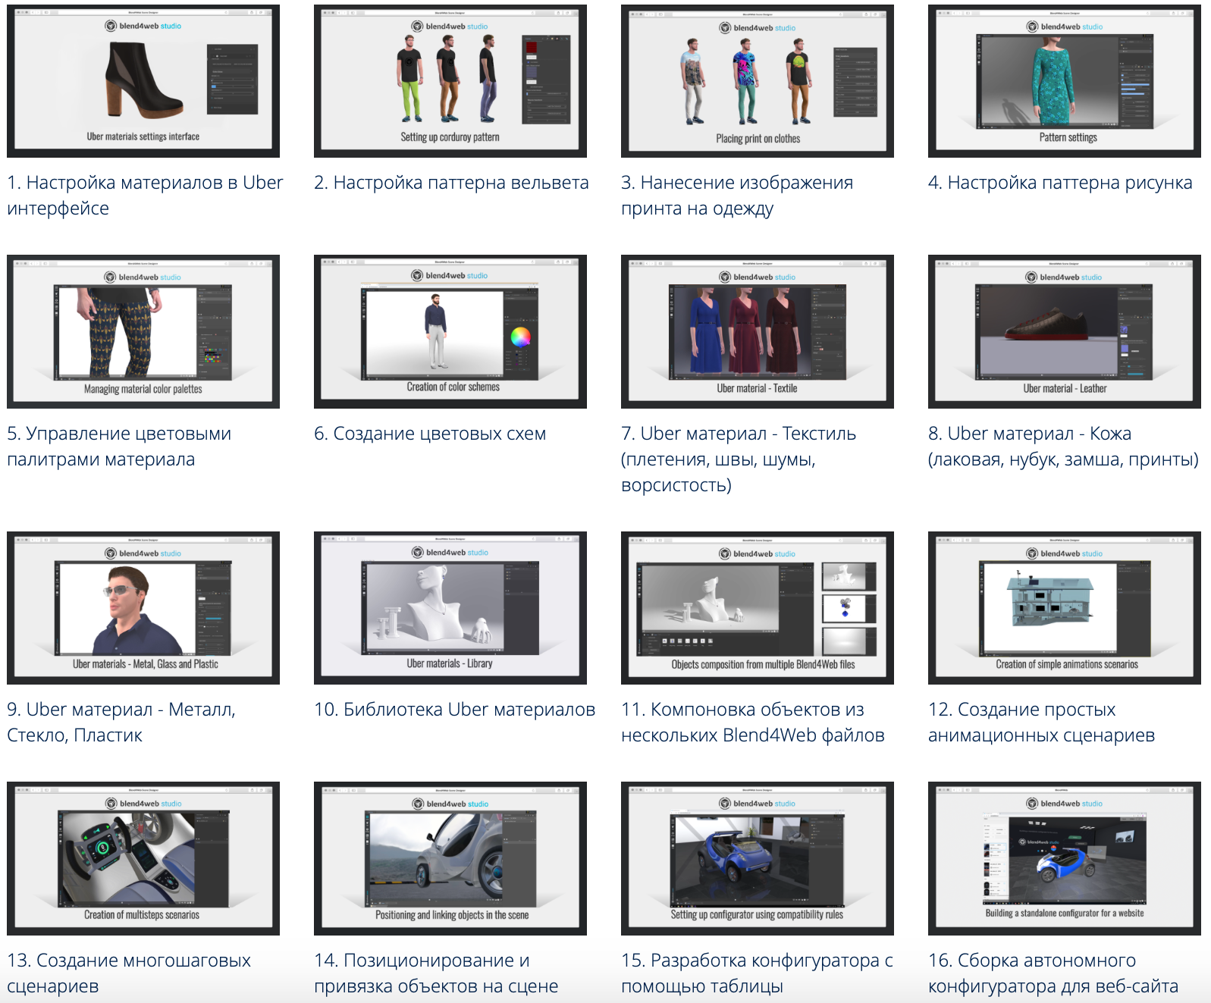Open the Creation of multisteps scenarios thumbnail

pyautogui.click(x=143, y=858)
